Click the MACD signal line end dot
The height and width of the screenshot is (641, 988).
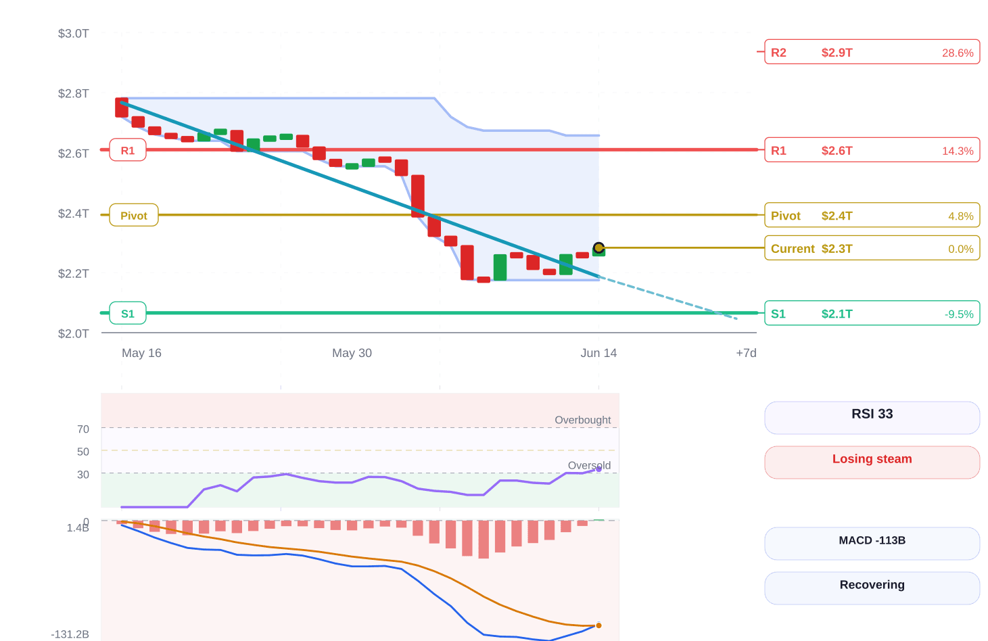[598, 625]
